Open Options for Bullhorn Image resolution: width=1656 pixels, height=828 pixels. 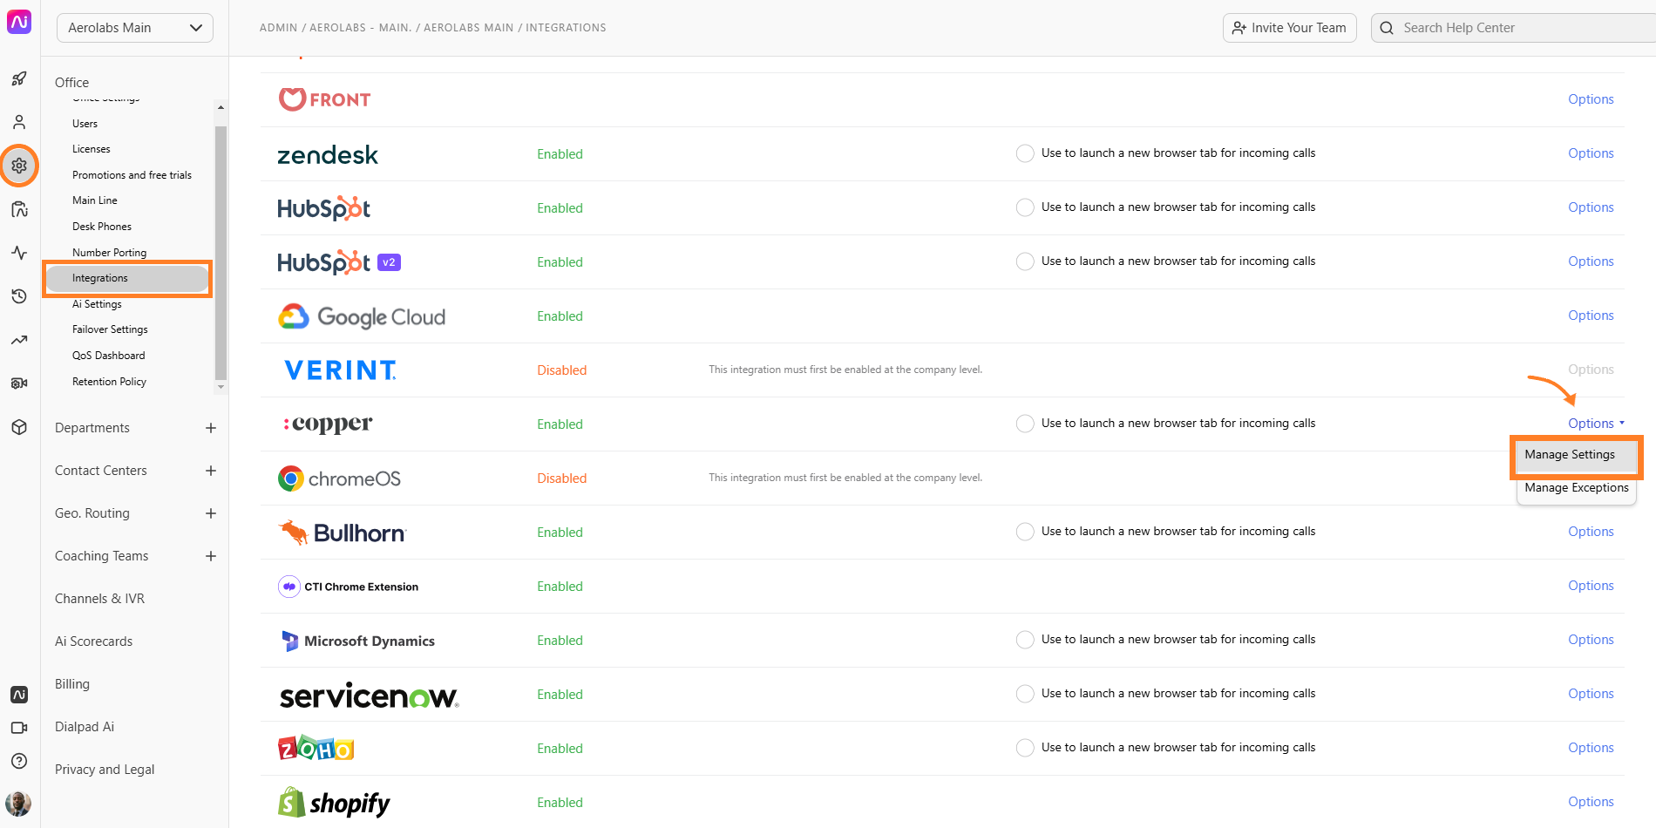[1591, 532]
